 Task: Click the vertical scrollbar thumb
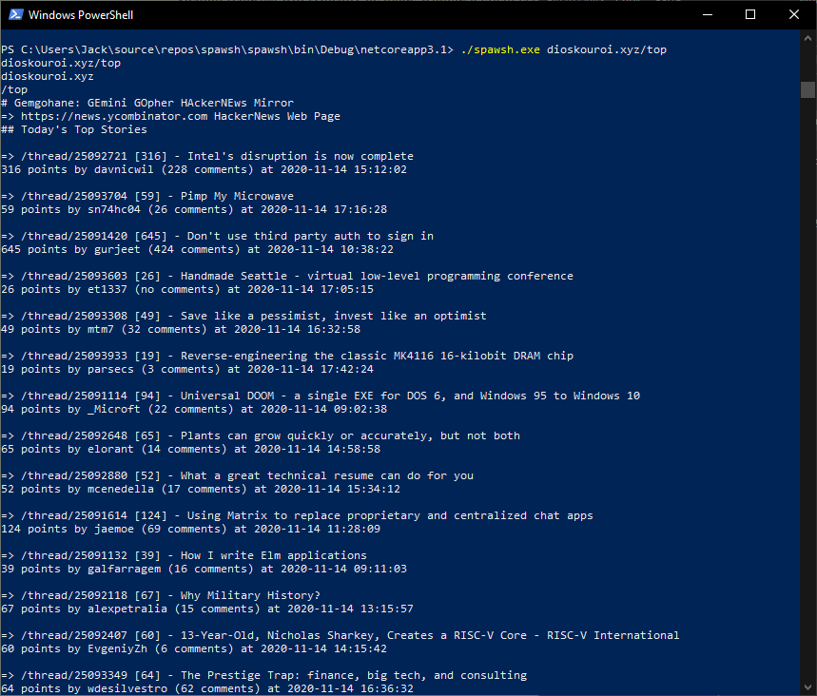(x=807, y=89)
